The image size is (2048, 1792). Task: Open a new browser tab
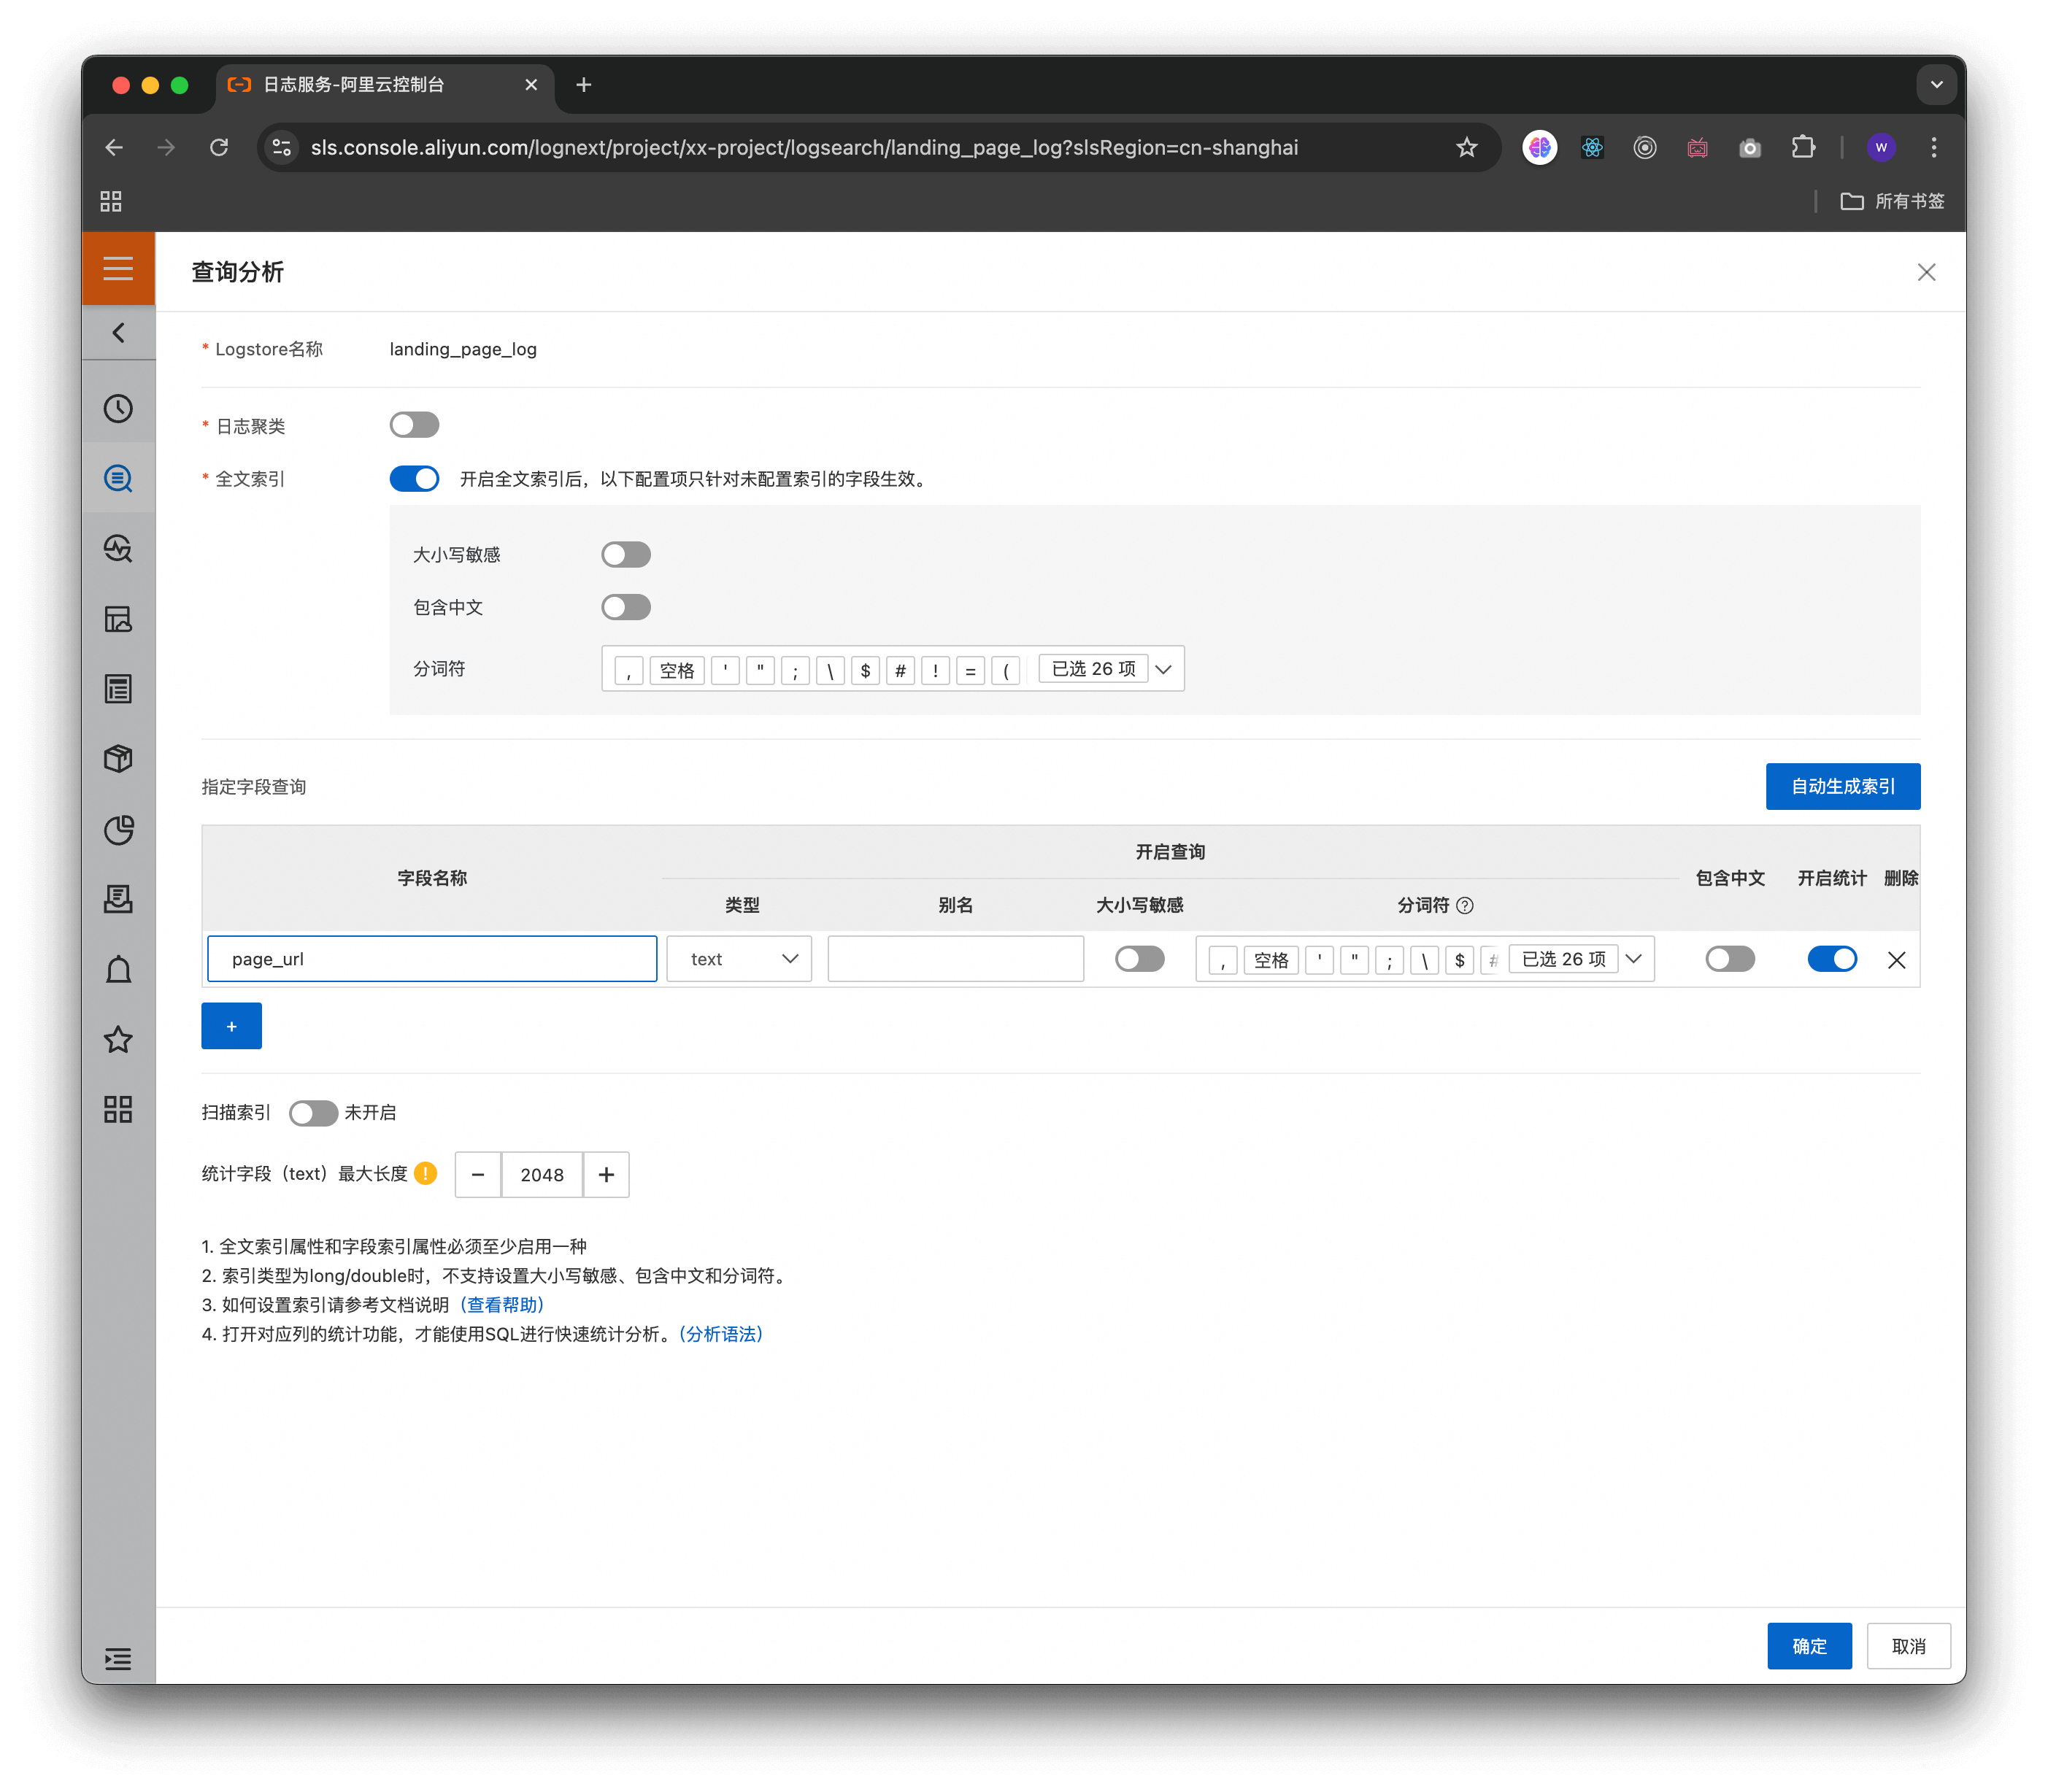pos(585,85)
